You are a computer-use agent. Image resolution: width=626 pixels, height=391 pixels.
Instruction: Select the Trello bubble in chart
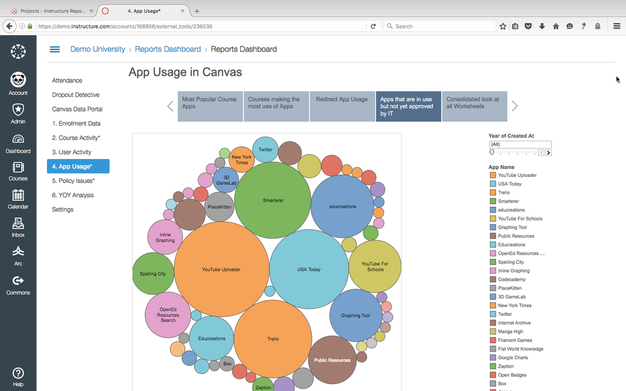[273, 339]
